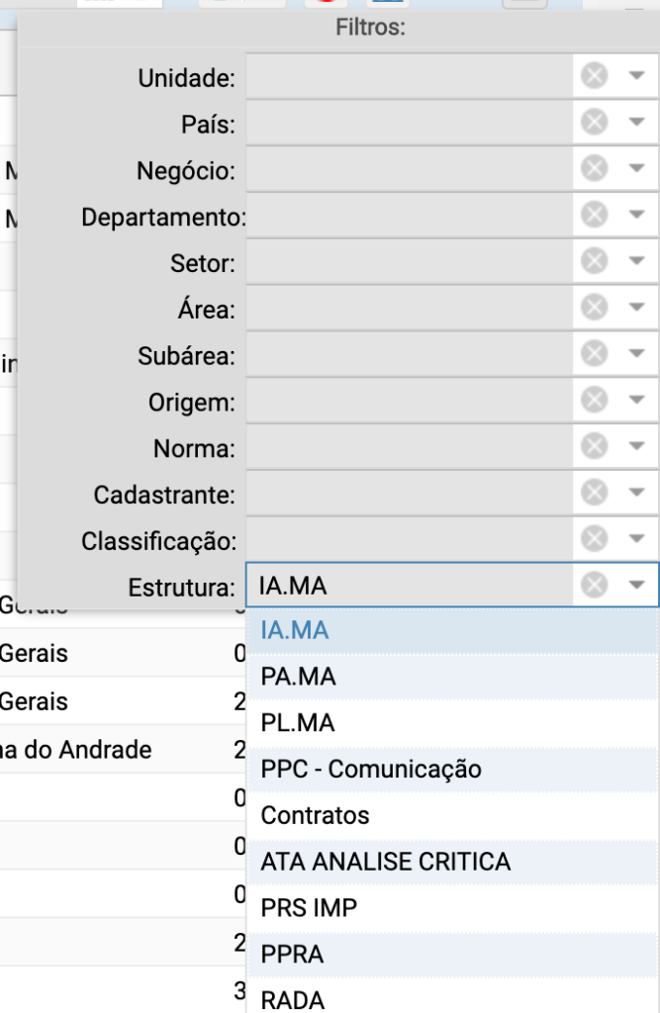
Task: Clear the Negócio filter value
Action: point(594,168)
